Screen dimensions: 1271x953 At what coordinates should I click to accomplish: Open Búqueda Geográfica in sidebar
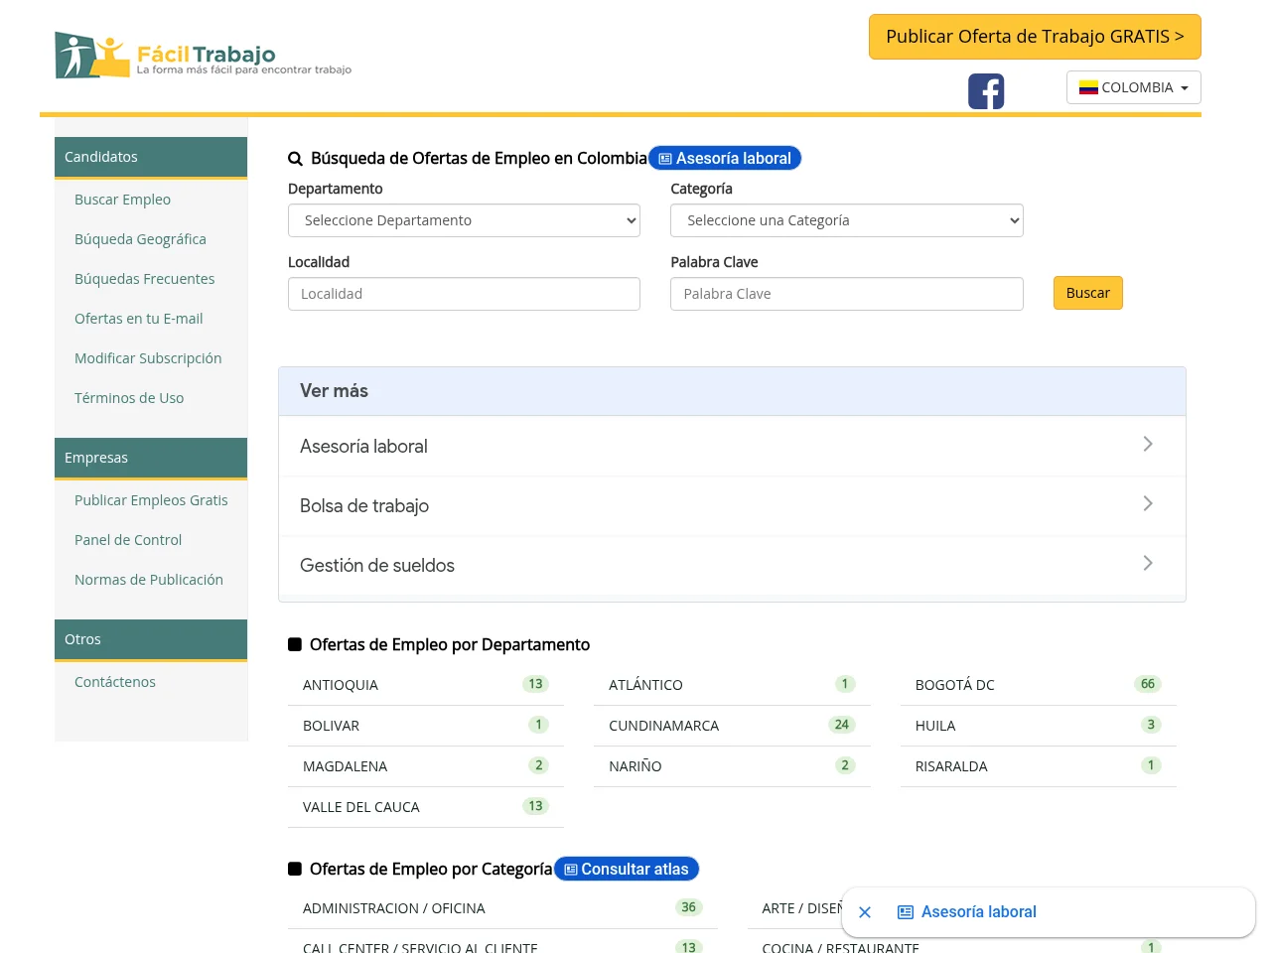[140, 239]
